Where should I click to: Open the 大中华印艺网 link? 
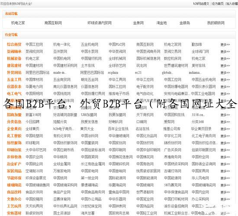36,150
